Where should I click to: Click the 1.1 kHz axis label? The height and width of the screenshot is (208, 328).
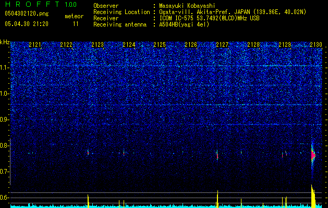pos(5,68)
